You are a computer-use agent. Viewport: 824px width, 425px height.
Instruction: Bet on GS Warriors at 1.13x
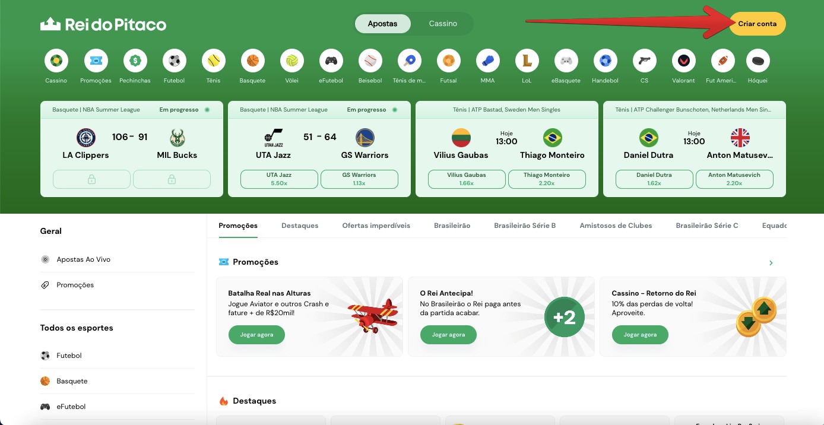(359, 179)
